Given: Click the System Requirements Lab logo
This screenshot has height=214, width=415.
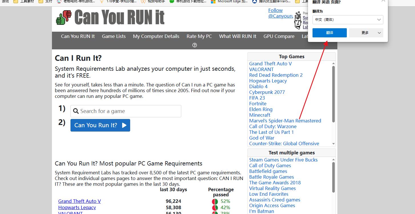Looking at the screenshot, I should tap(301, 21).
